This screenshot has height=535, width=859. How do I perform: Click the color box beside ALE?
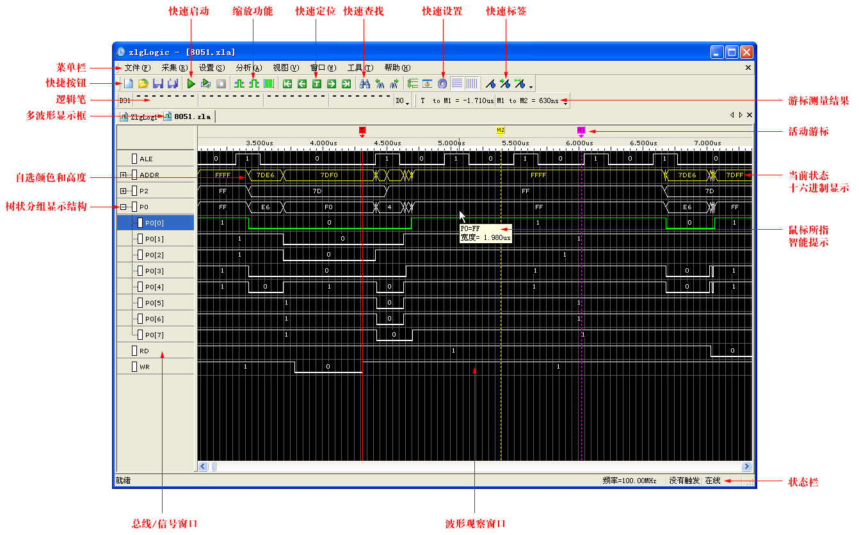[x=134, y=159]
